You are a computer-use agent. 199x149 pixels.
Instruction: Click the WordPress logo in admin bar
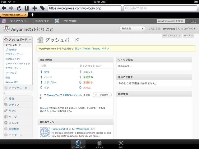tap(57, 21)
